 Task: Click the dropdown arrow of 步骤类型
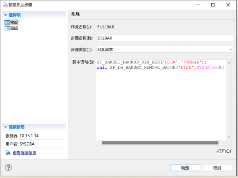pyautogui.click(x=231, y=50)
